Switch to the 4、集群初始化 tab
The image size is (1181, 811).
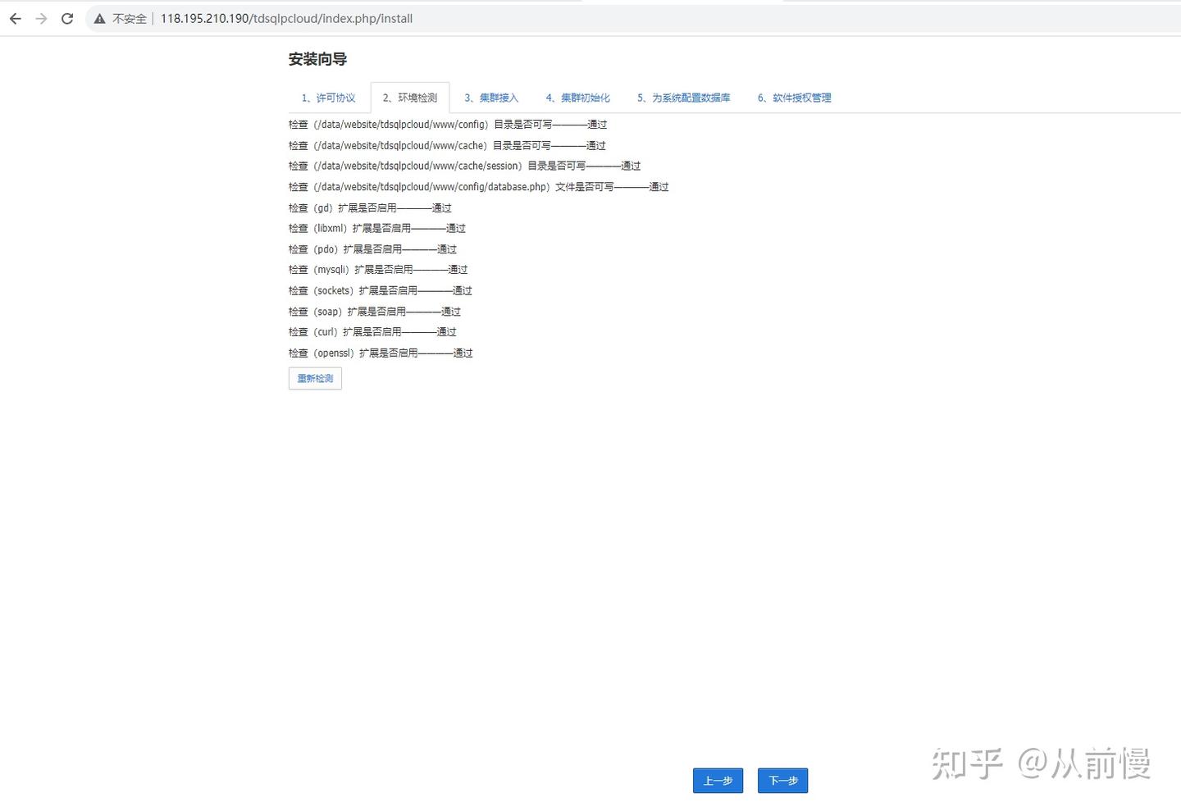tap(578, 97)
